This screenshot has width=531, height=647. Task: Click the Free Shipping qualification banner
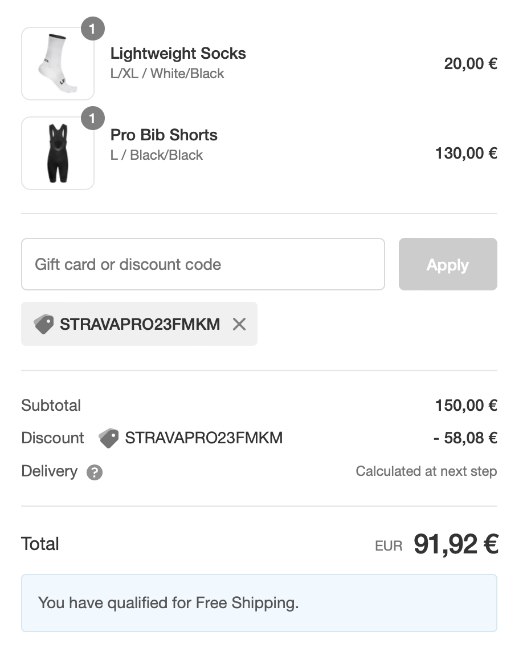[x=259, y=602]
